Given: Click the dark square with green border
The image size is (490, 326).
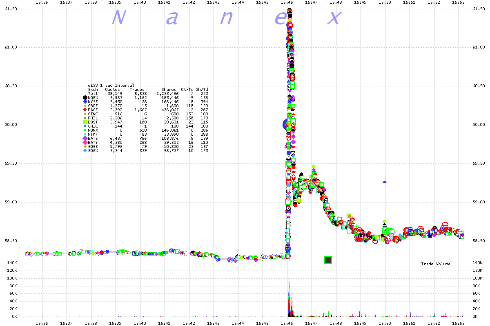Looking at the screenshot, I should click(x=328, y=260).
